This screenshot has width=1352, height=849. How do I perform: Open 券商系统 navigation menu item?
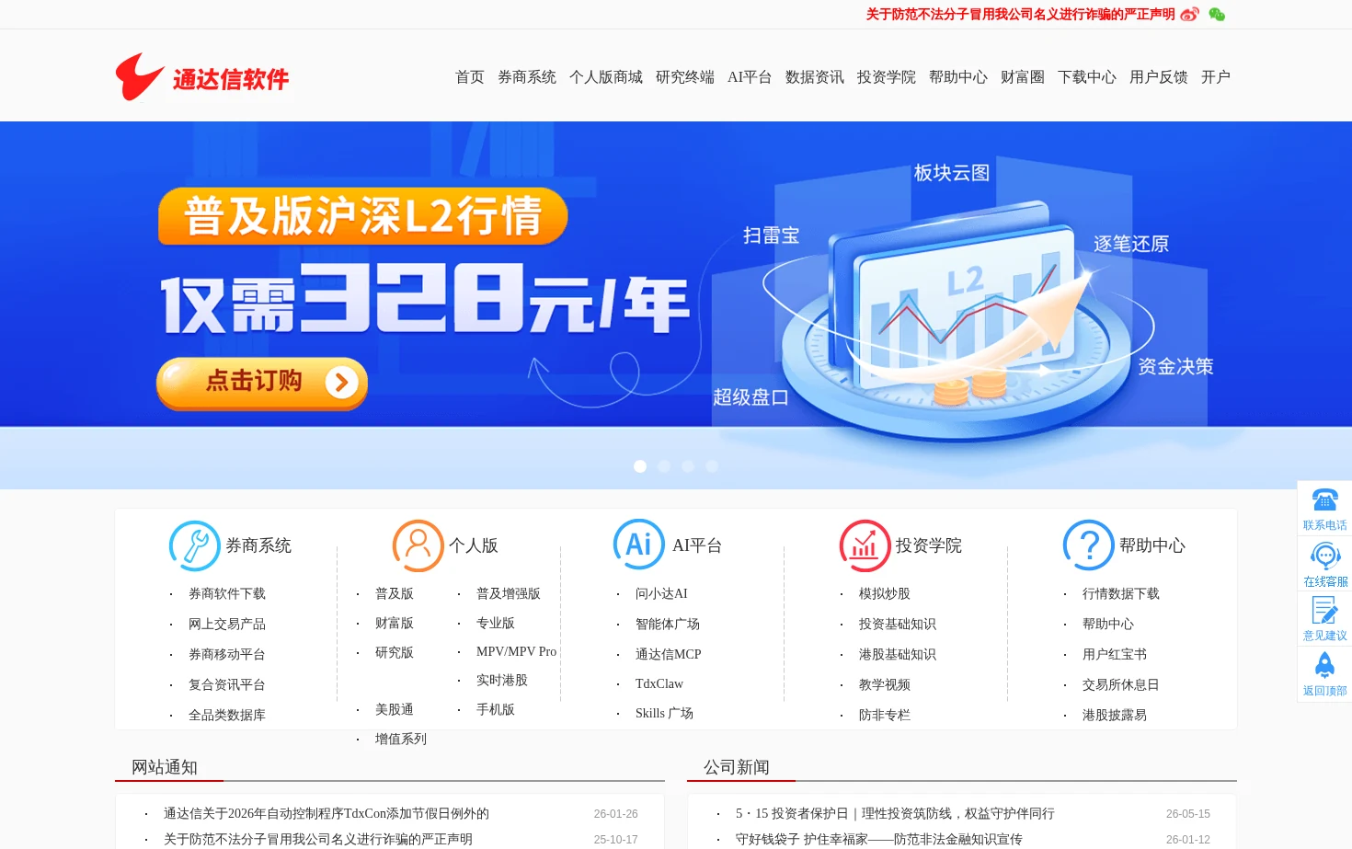(527, 77)
